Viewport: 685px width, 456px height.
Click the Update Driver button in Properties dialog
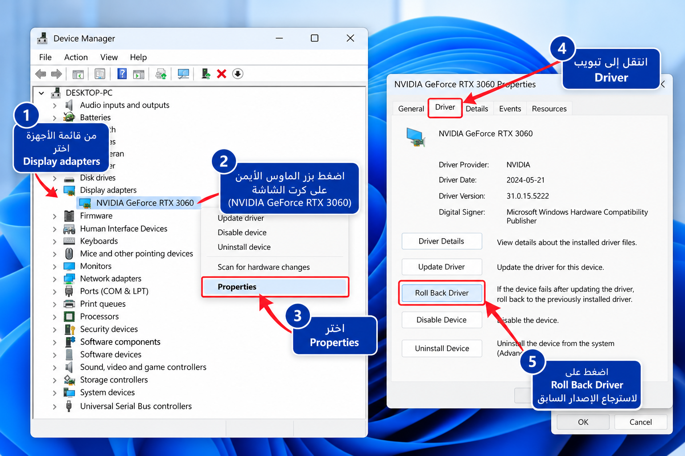442,267
